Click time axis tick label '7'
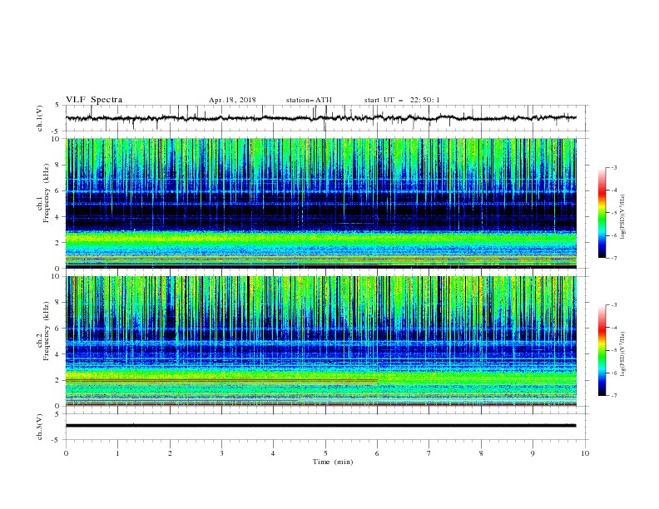 coord(429,453)
